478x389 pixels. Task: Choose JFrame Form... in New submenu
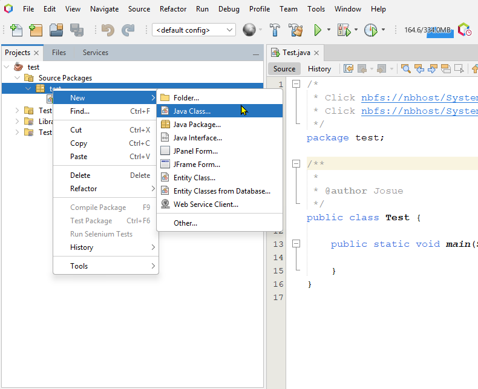pos(196,165)
